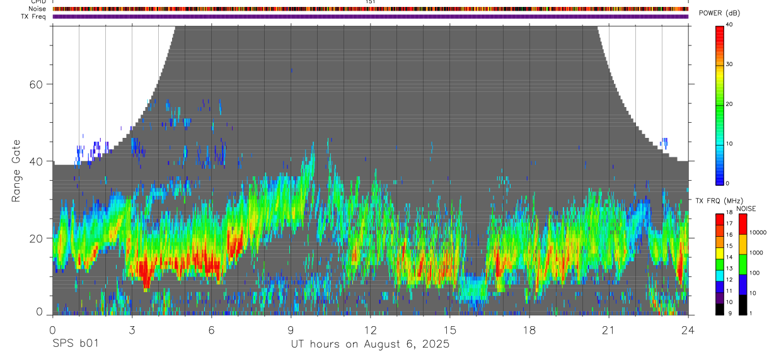Click the purple TX Freq strip

(x=370, y=16)
